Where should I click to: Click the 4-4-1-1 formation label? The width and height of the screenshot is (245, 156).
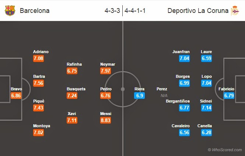click(135, 11)
